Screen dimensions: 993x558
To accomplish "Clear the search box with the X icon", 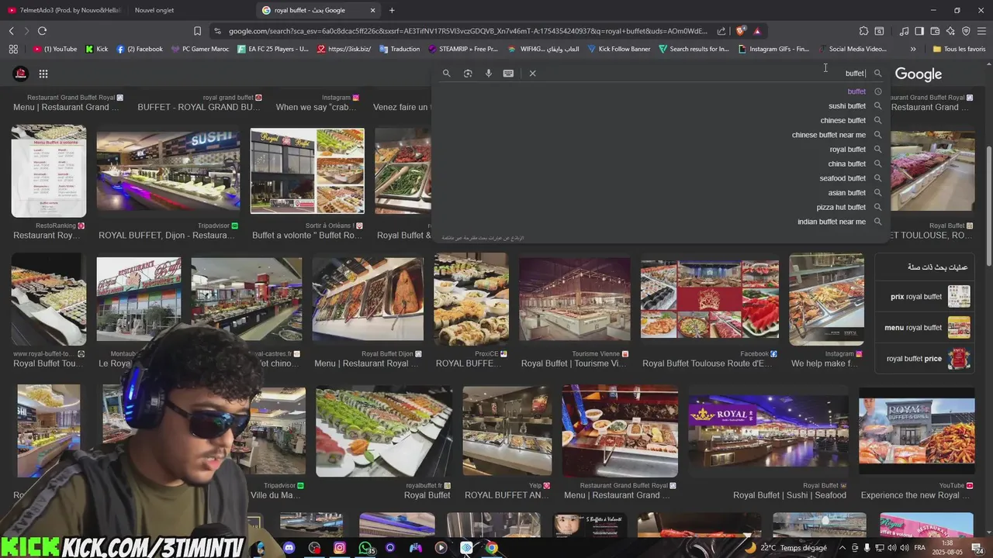I will coord(532,73).
